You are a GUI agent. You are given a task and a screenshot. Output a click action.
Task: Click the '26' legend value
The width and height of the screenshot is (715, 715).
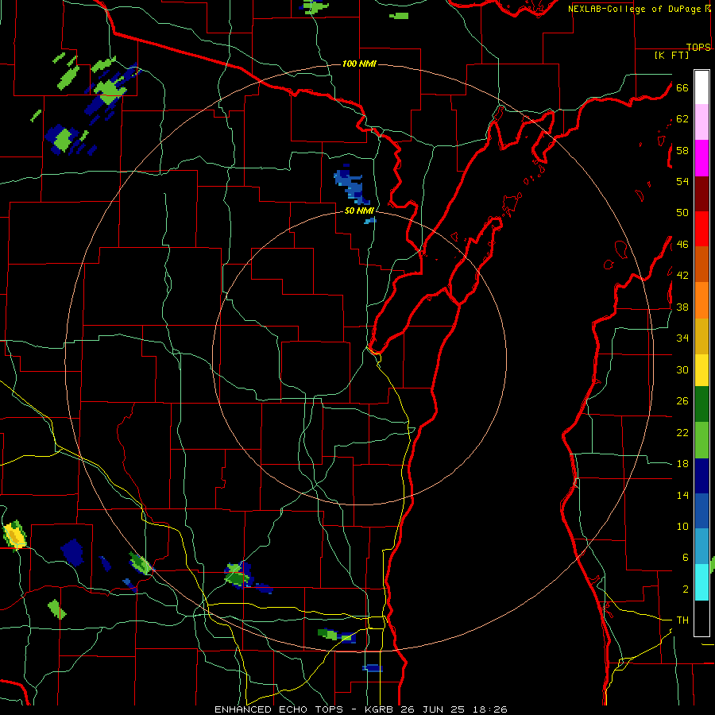click(682, 401)
